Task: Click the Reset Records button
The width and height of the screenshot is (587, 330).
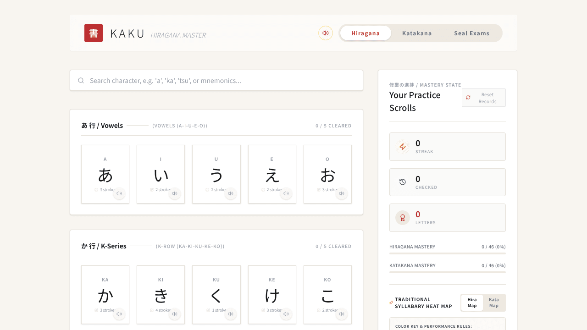Action: (484, 98)
